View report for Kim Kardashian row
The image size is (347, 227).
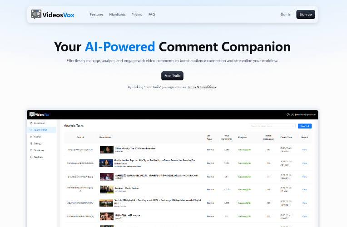(x=304, y=163)
